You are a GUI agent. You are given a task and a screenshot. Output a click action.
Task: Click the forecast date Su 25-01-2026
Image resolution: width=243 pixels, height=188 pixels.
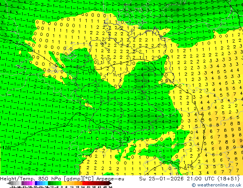(x=162, y=179)
